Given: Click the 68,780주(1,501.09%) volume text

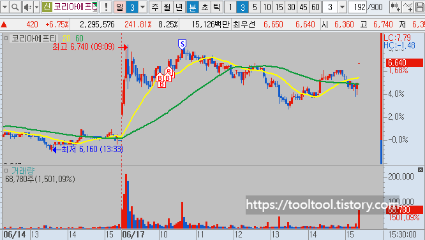Looking at the screenshot, I should click(x=40, y=179).
